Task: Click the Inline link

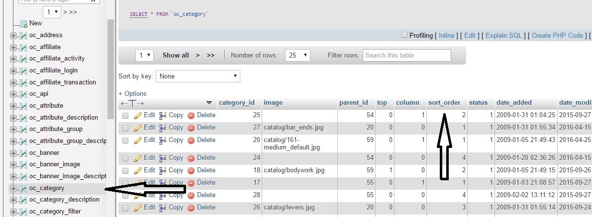Action: 446,35
